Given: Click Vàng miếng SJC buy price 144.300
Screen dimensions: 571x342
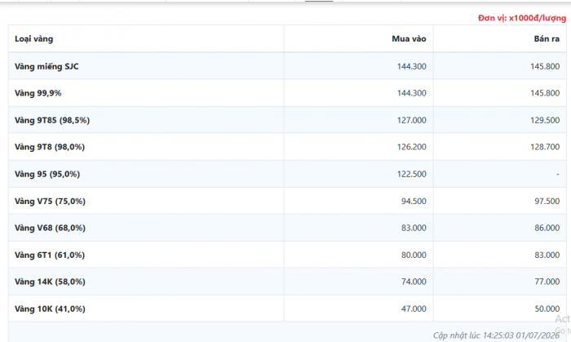Looking at the screenshot, I should pyautogui.click(x=411, y=67).
